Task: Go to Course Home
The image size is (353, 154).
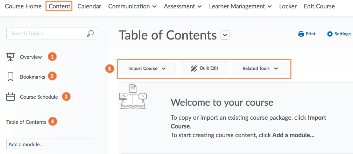Action: pos(23,6)
